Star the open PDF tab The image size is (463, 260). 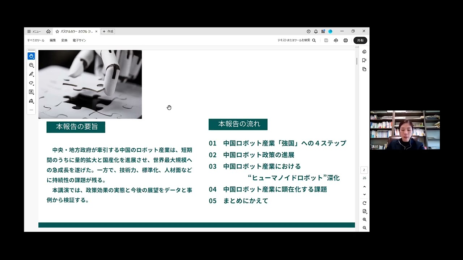57,31
